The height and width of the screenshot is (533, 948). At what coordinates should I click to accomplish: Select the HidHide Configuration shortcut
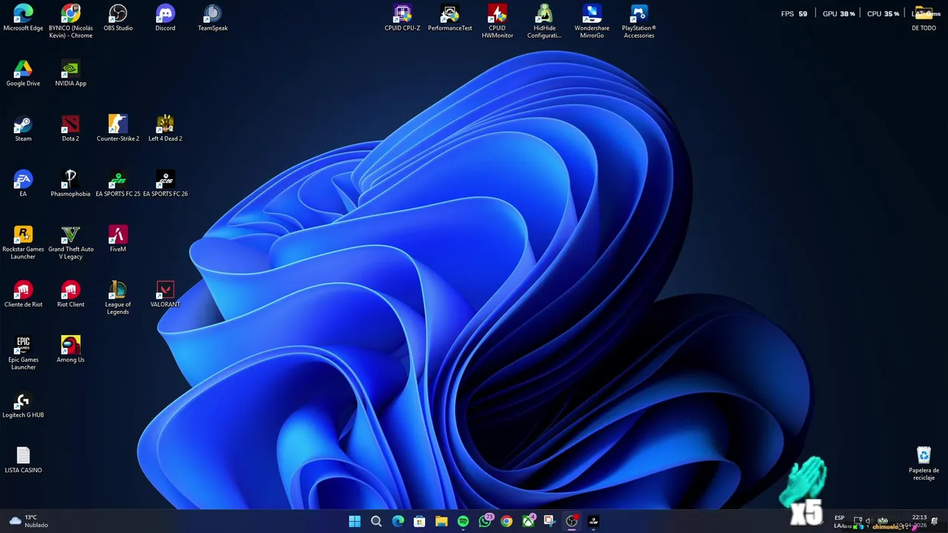(544, 21)
